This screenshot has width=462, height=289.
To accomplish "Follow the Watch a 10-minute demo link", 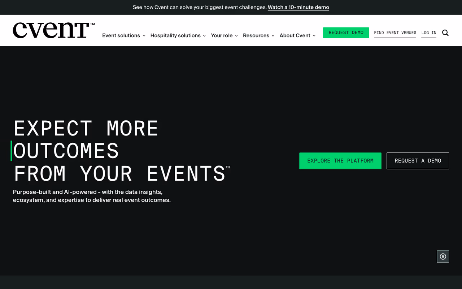I will point(298,7).
